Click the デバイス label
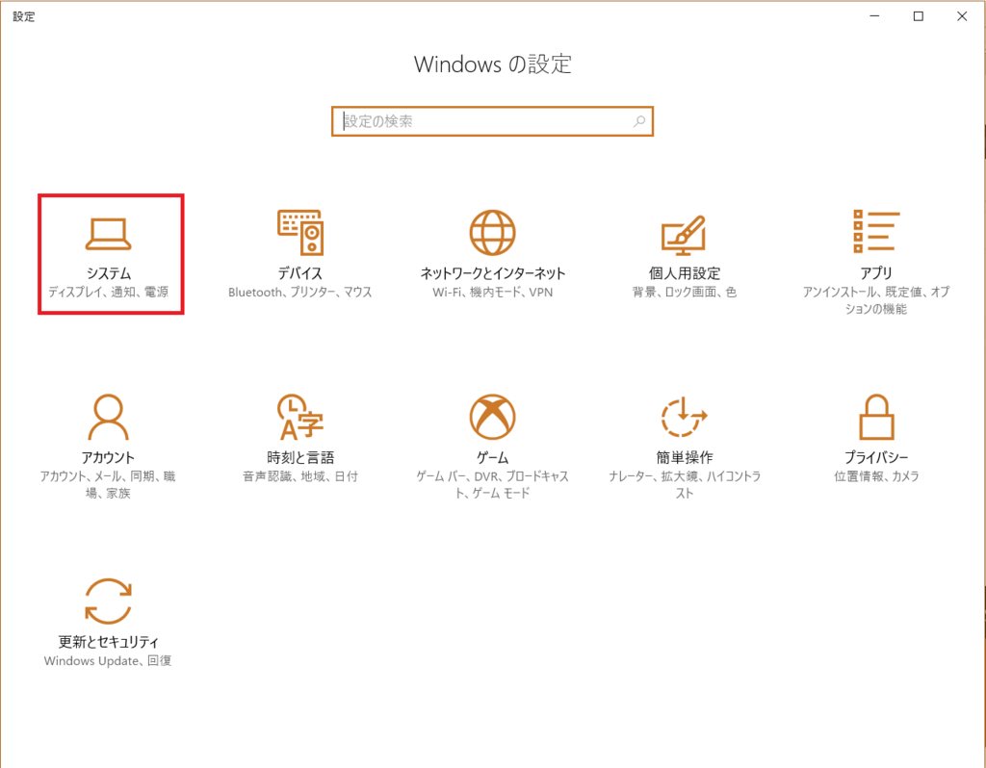986x768 pixels. tap(300, 273)
